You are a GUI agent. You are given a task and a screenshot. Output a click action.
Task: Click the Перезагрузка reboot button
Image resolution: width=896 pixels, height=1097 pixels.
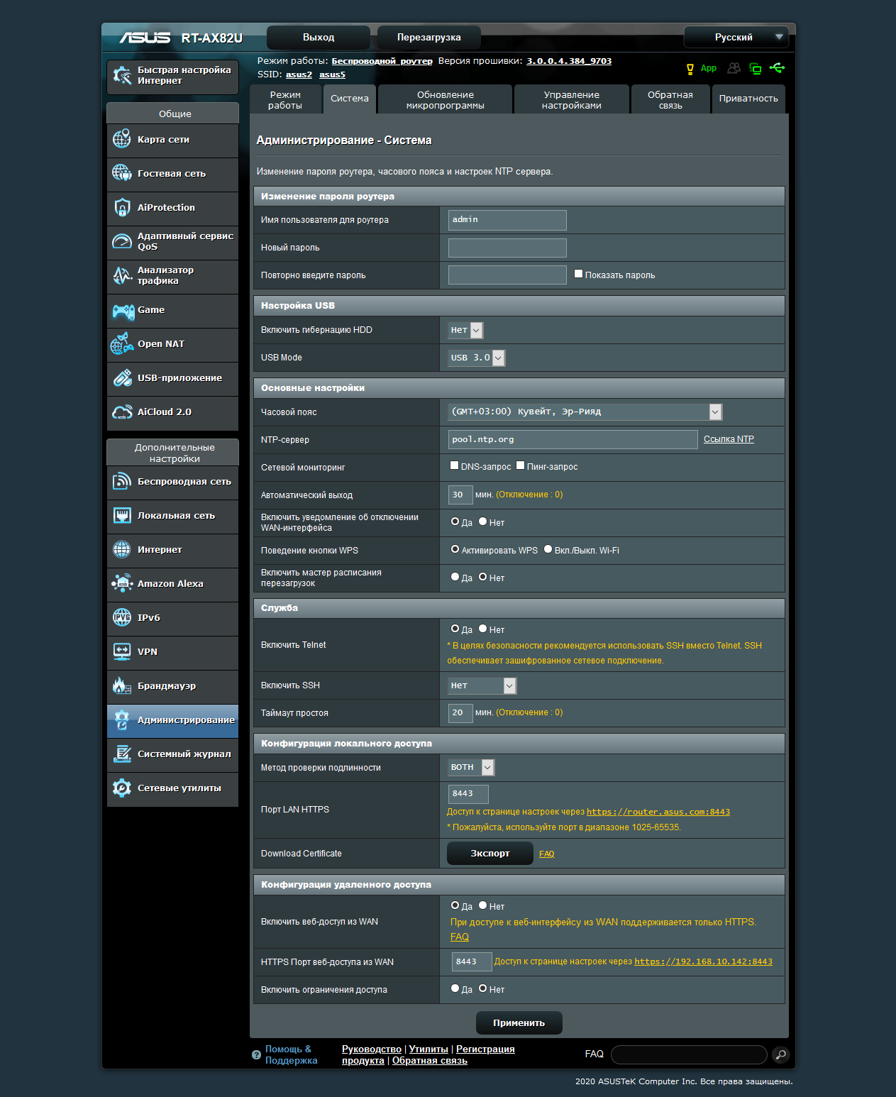429,38
